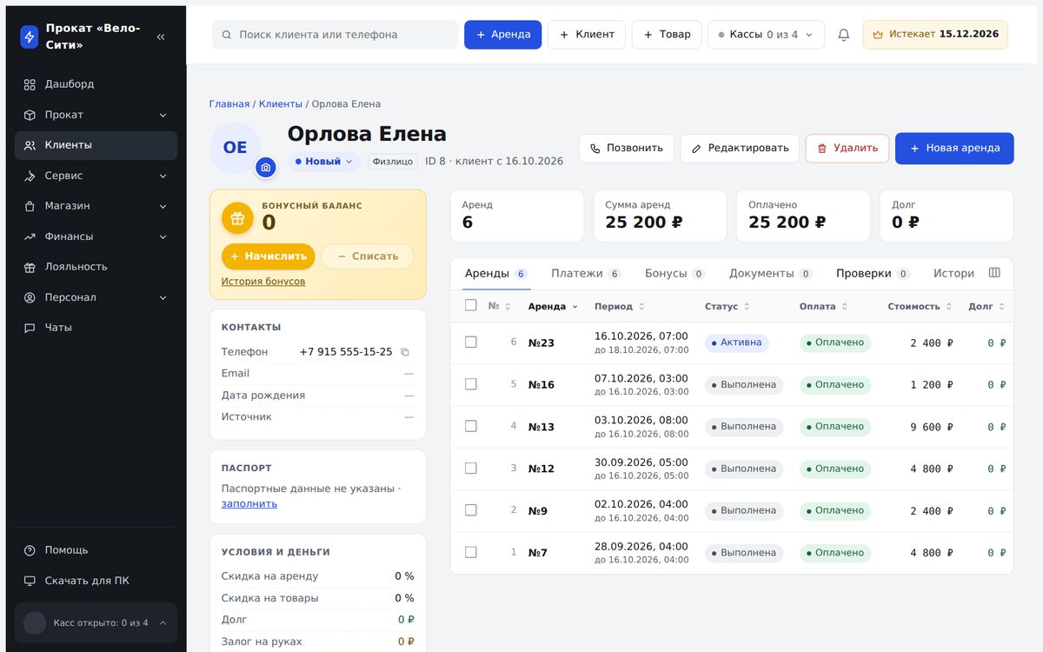Click the Сервис wrench icon
Screen dimensions: 1043x652
pyautogui.click(x=30, y=176)
